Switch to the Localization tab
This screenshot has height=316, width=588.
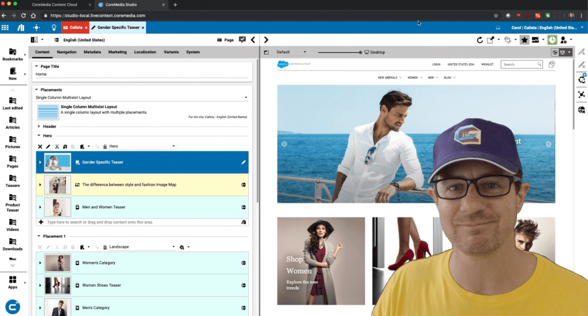[145, 52]
